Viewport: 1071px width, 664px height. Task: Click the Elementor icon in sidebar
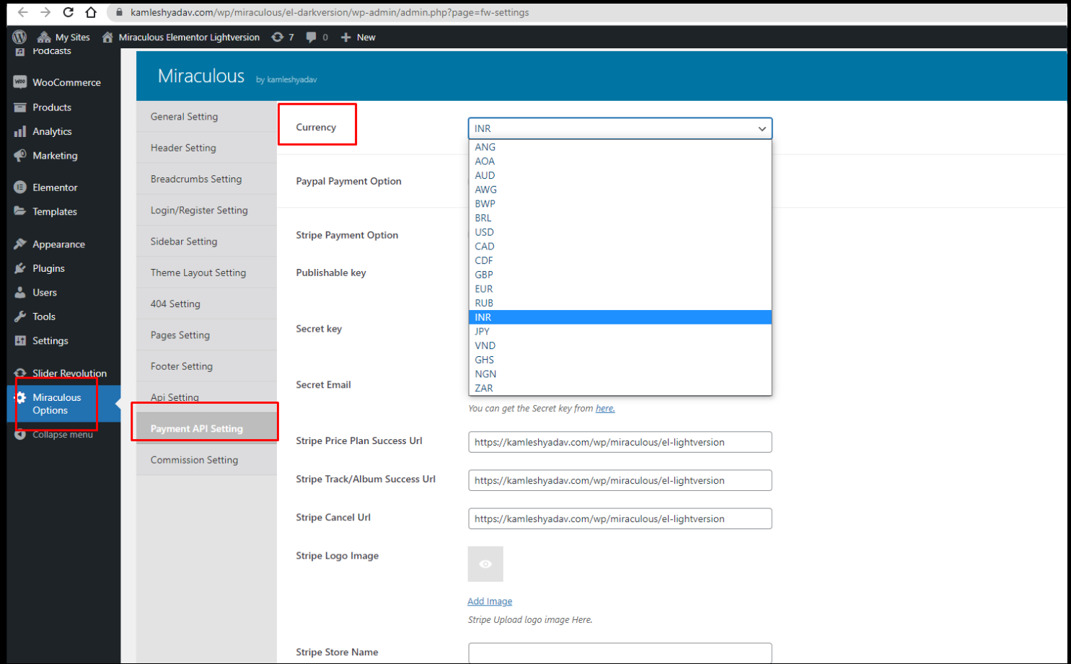tap(20, 187)
